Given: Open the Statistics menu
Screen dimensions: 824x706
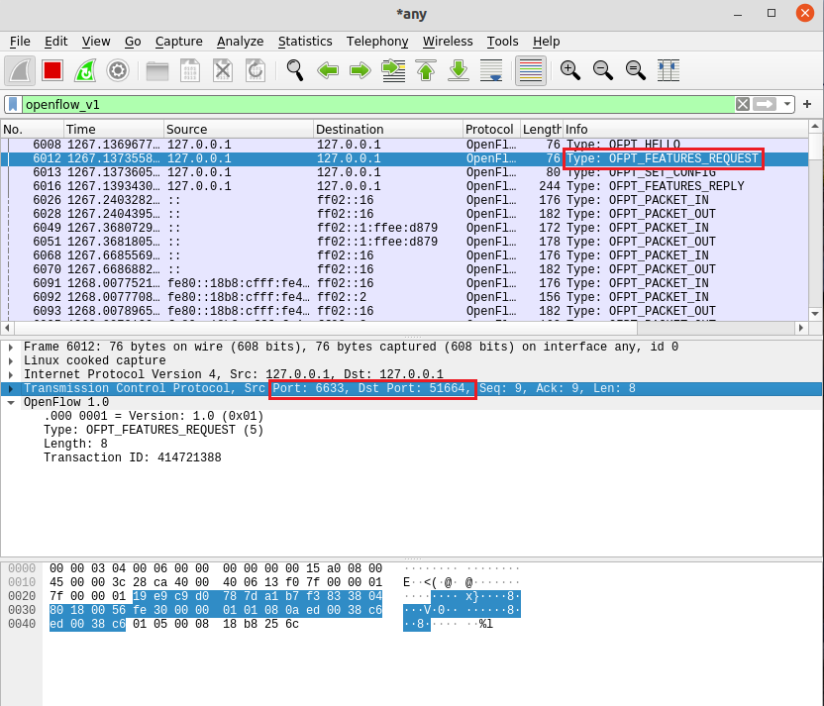Looking at the screenshot, I should coord(305,41).
